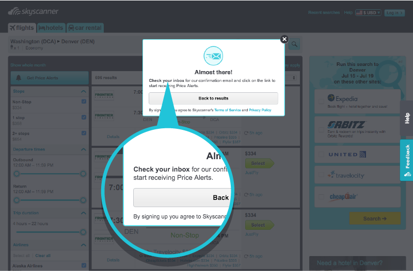
Task: Open the Help side tab
Action: [406, 118]
